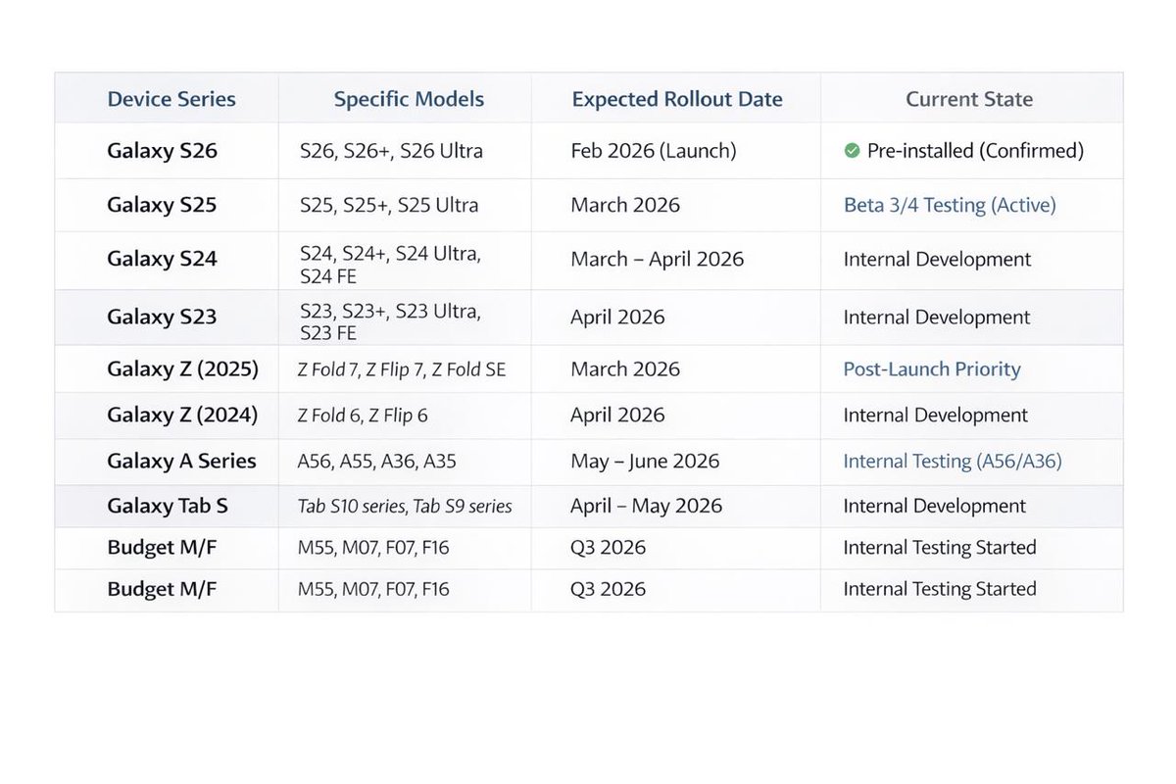Click the 'Tab S10 series, Tab S9 series' cell
Viewport: 1176px width, 784px height.
coord(405,507)
